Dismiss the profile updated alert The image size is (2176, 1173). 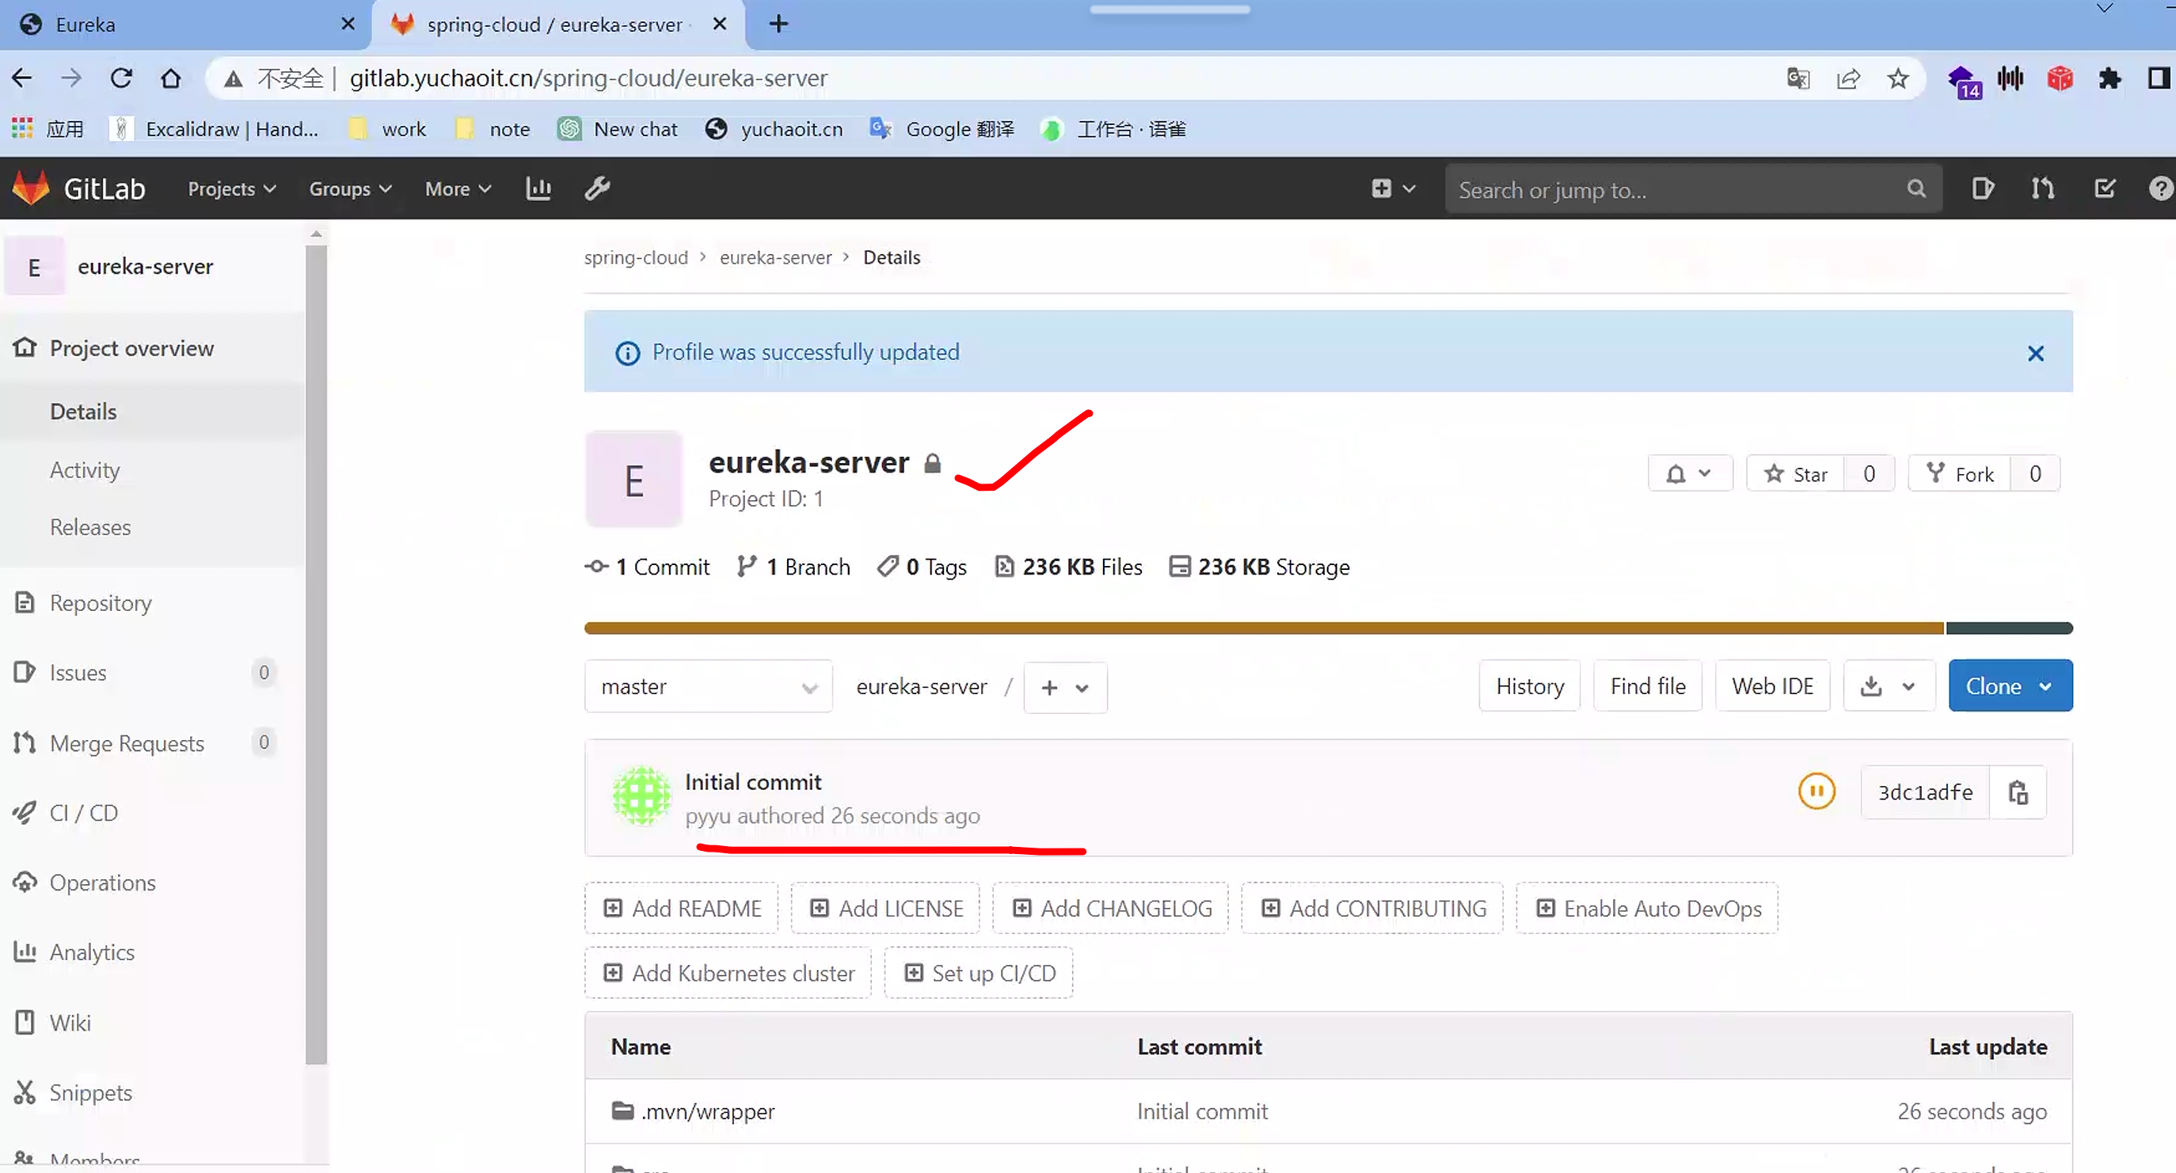2036,353
